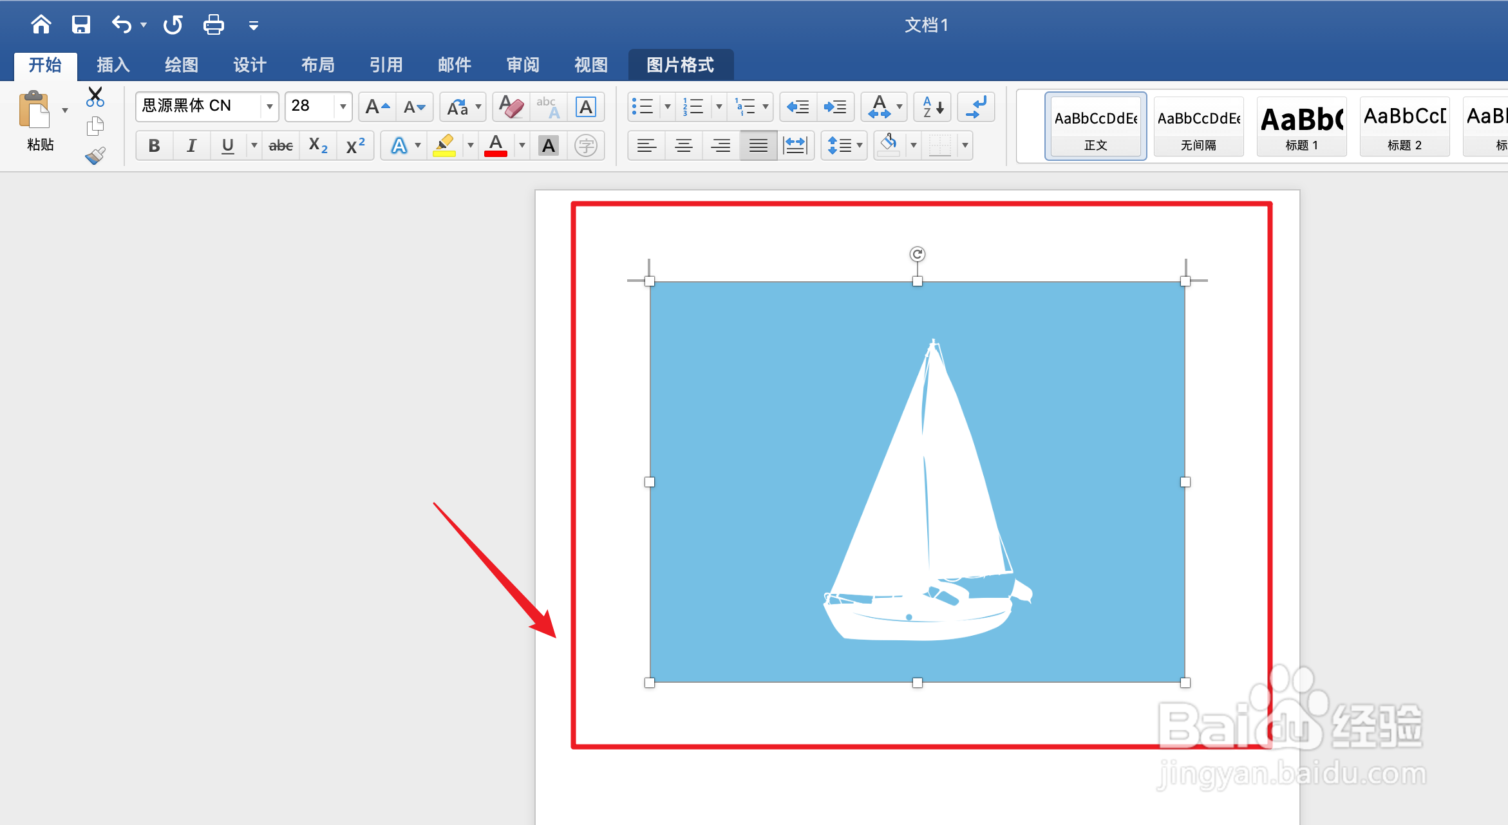Image resolution: width=1508 pixels, height=825 pixels.
Task: Toggle Italic formatting
Action: [x=191, y=145]
